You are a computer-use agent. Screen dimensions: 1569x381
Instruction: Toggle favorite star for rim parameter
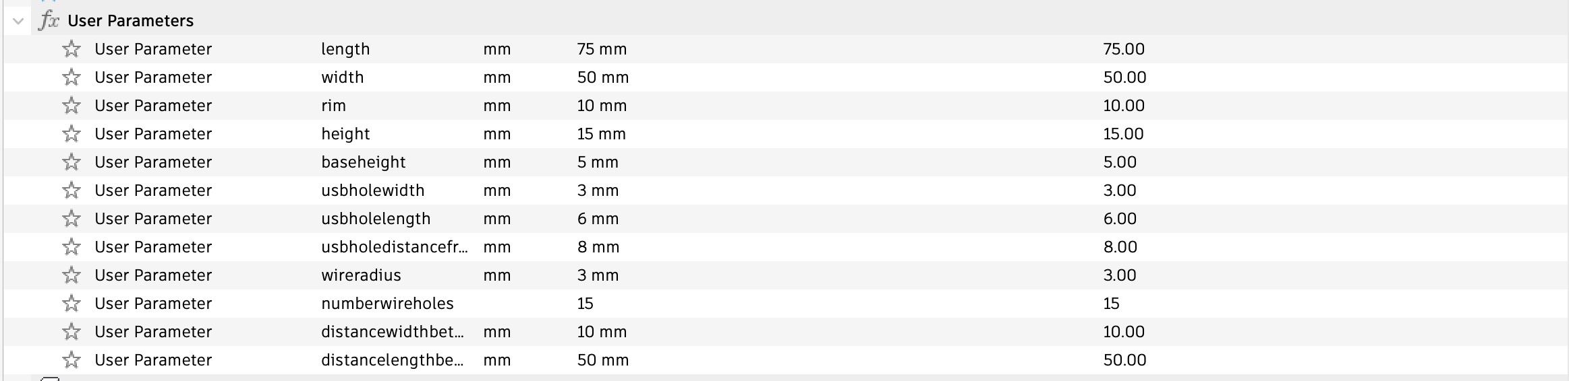coord(72,106)
